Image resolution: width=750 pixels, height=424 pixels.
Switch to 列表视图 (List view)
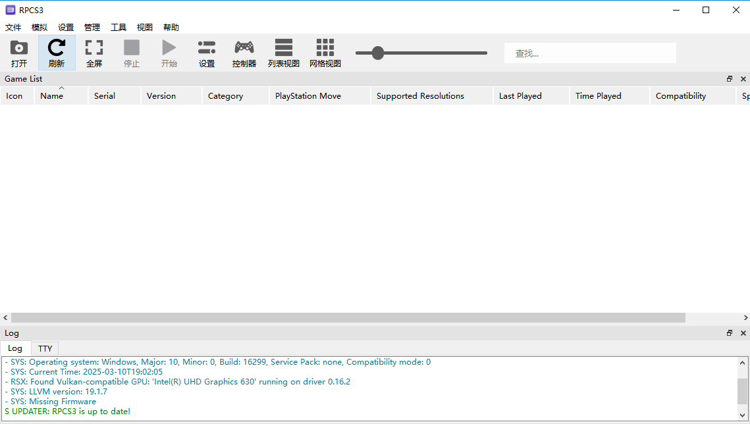(x=284, y=49)
